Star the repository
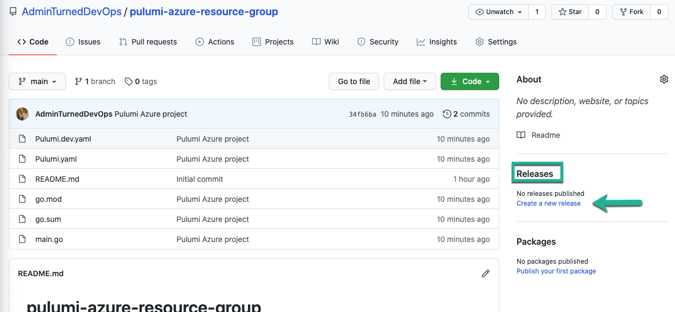The width and height of the screenshot is (675, 312). click(x=570, y=12)
